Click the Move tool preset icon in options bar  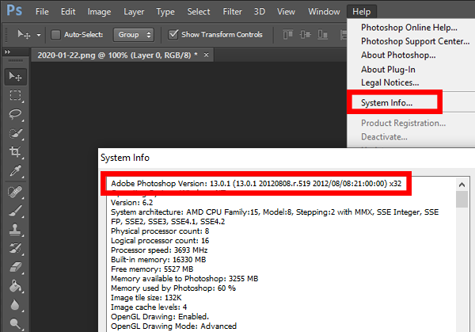(24, 35)
